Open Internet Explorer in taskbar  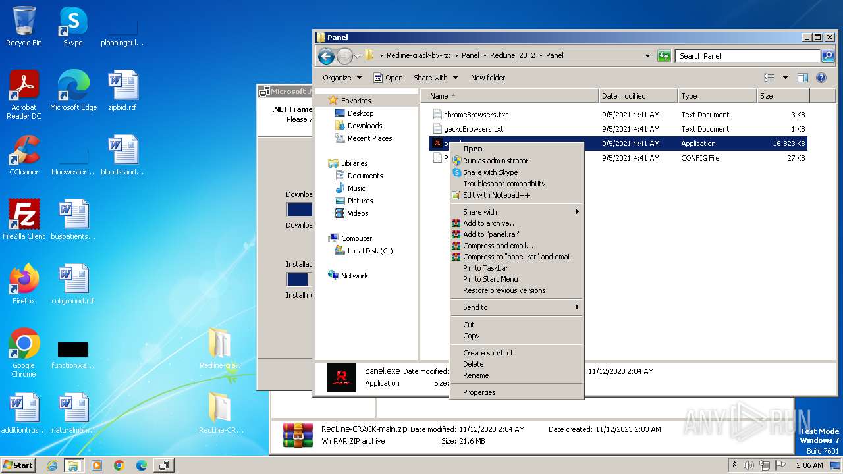(52, 465)
